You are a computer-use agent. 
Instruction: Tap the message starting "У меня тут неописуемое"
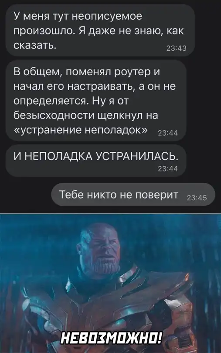(x=100, y=30)
